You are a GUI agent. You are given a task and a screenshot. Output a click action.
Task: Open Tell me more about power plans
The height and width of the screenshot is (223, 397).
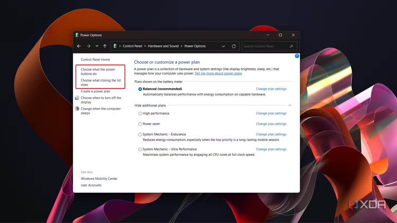tap(218, 73)
